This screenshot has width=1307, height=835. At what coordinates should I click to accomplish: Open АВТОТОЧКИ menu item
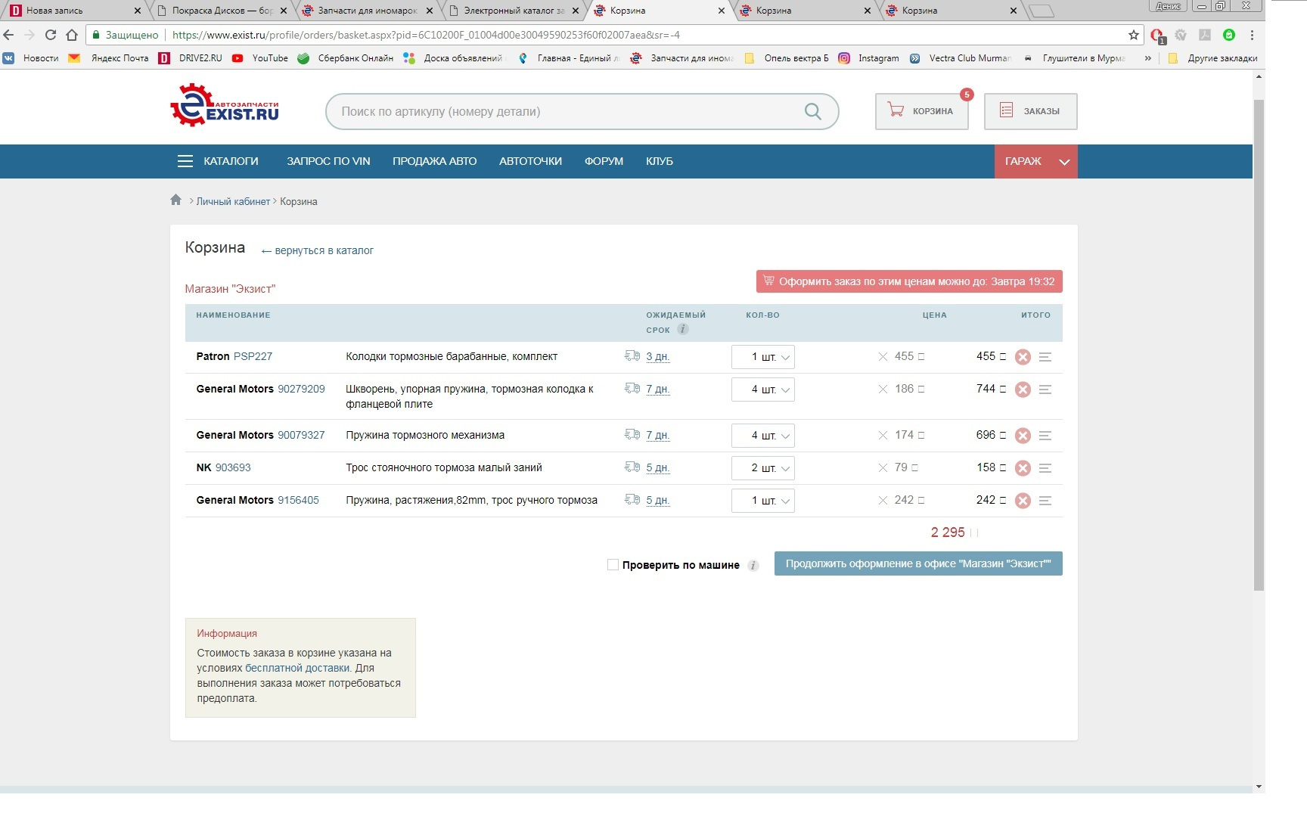530,161
